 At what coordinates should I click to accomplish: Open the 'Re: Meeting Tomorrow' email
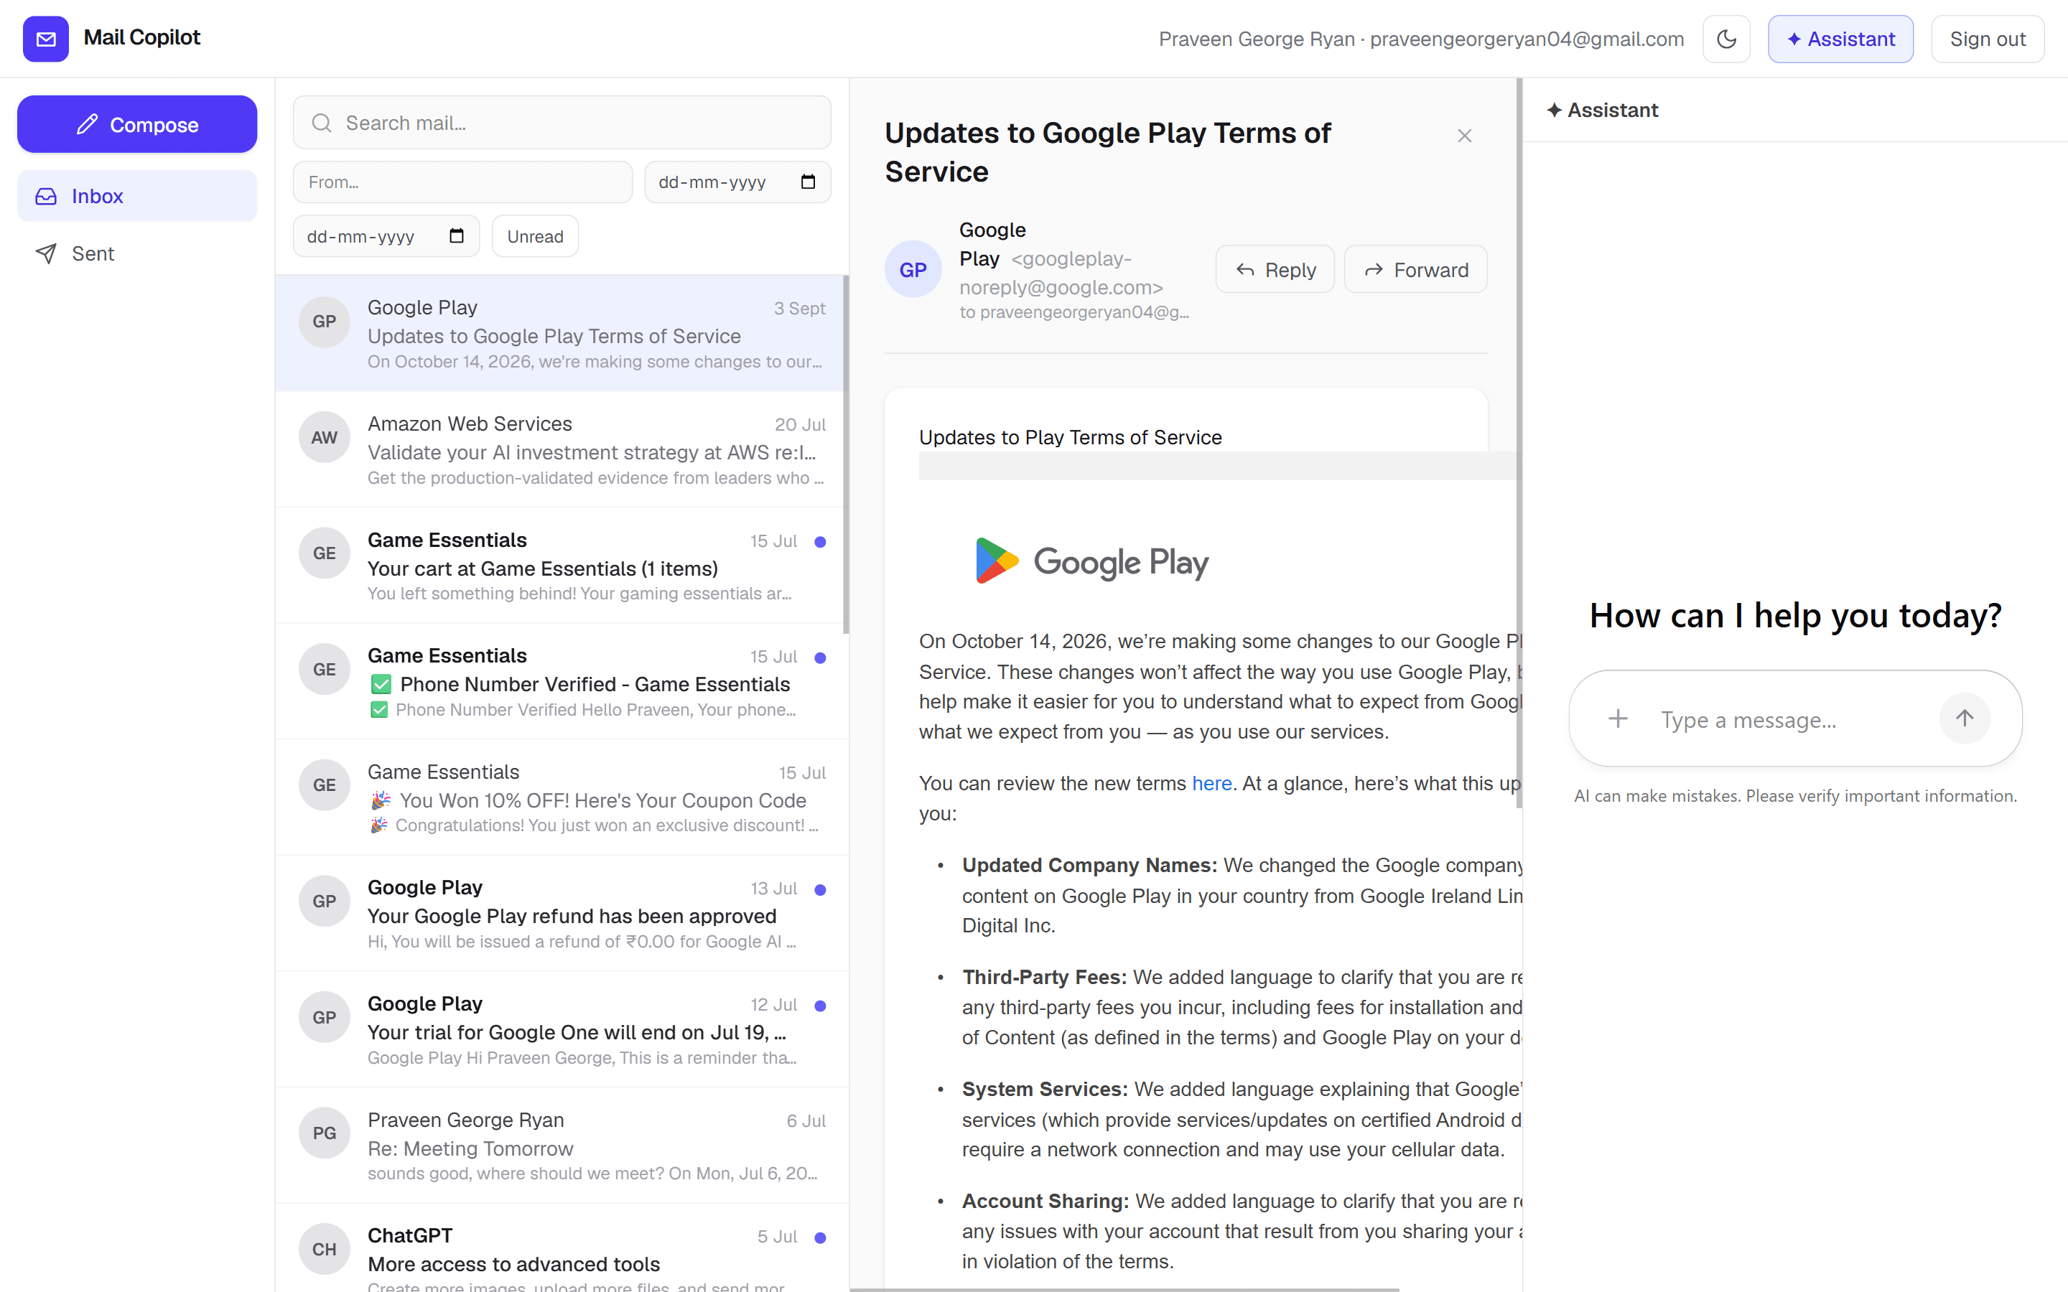(562, 1145)
